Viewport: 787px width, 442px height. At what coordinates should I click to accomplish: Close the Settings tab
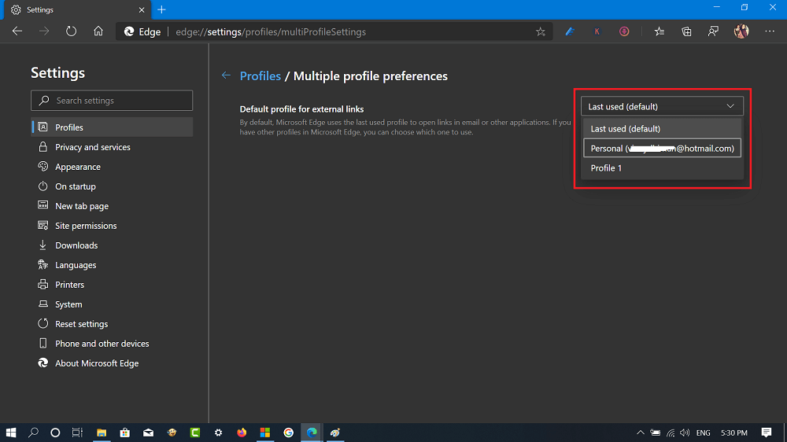pyautogui.click(x=142, y=9)
